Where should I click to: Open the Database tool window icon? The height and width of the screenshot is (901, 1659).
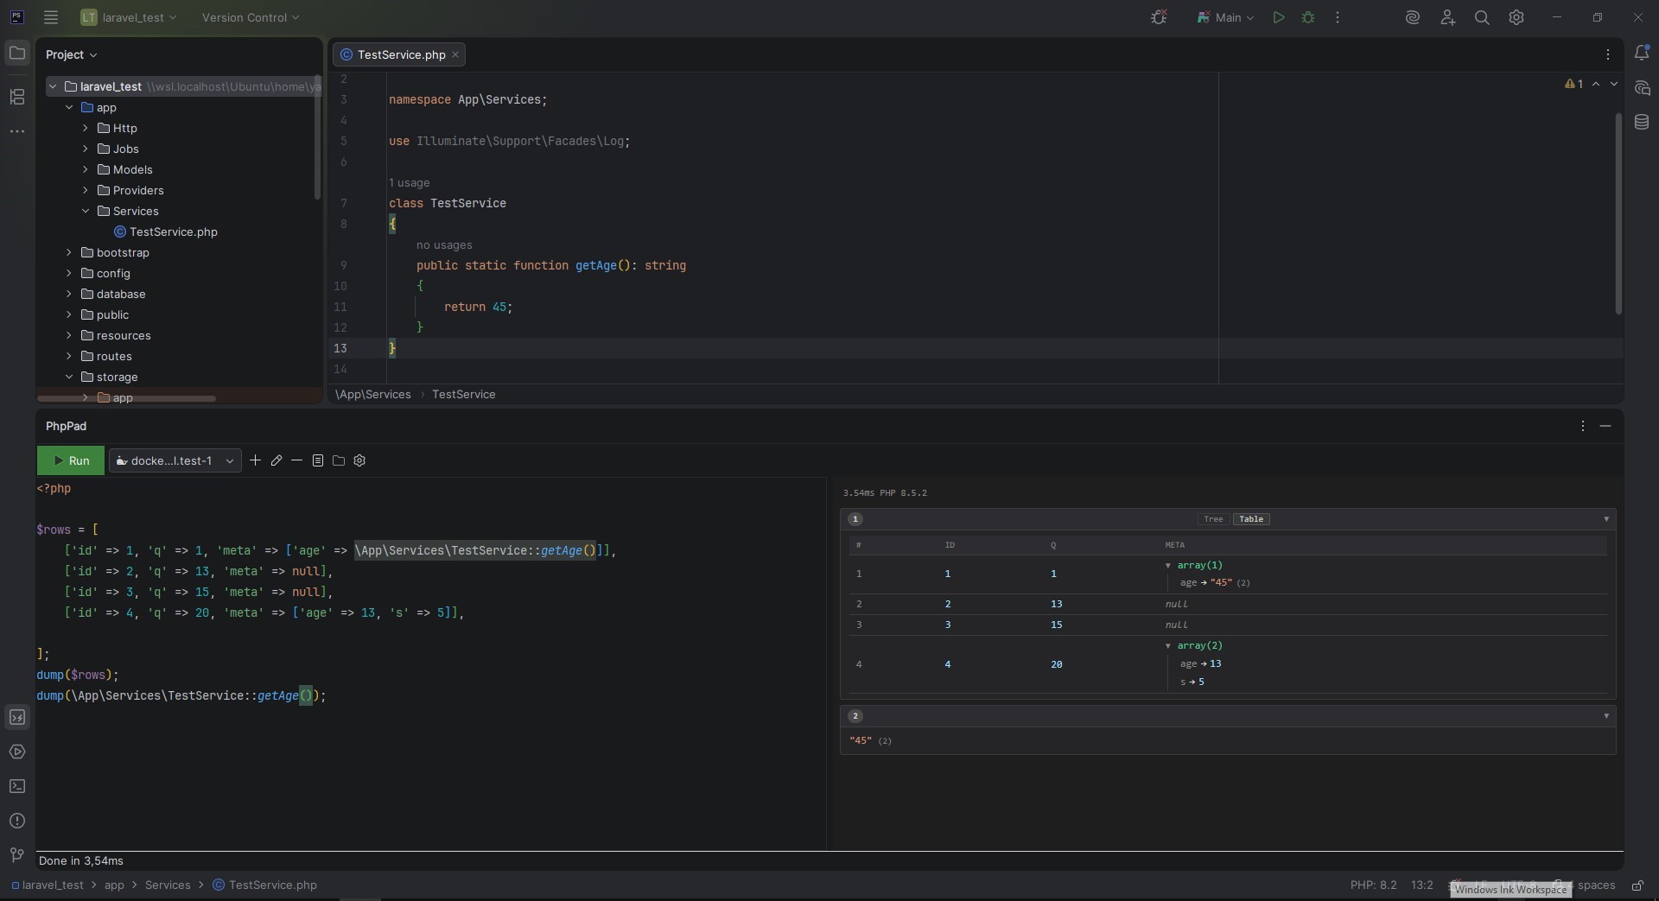[1642, 123]
